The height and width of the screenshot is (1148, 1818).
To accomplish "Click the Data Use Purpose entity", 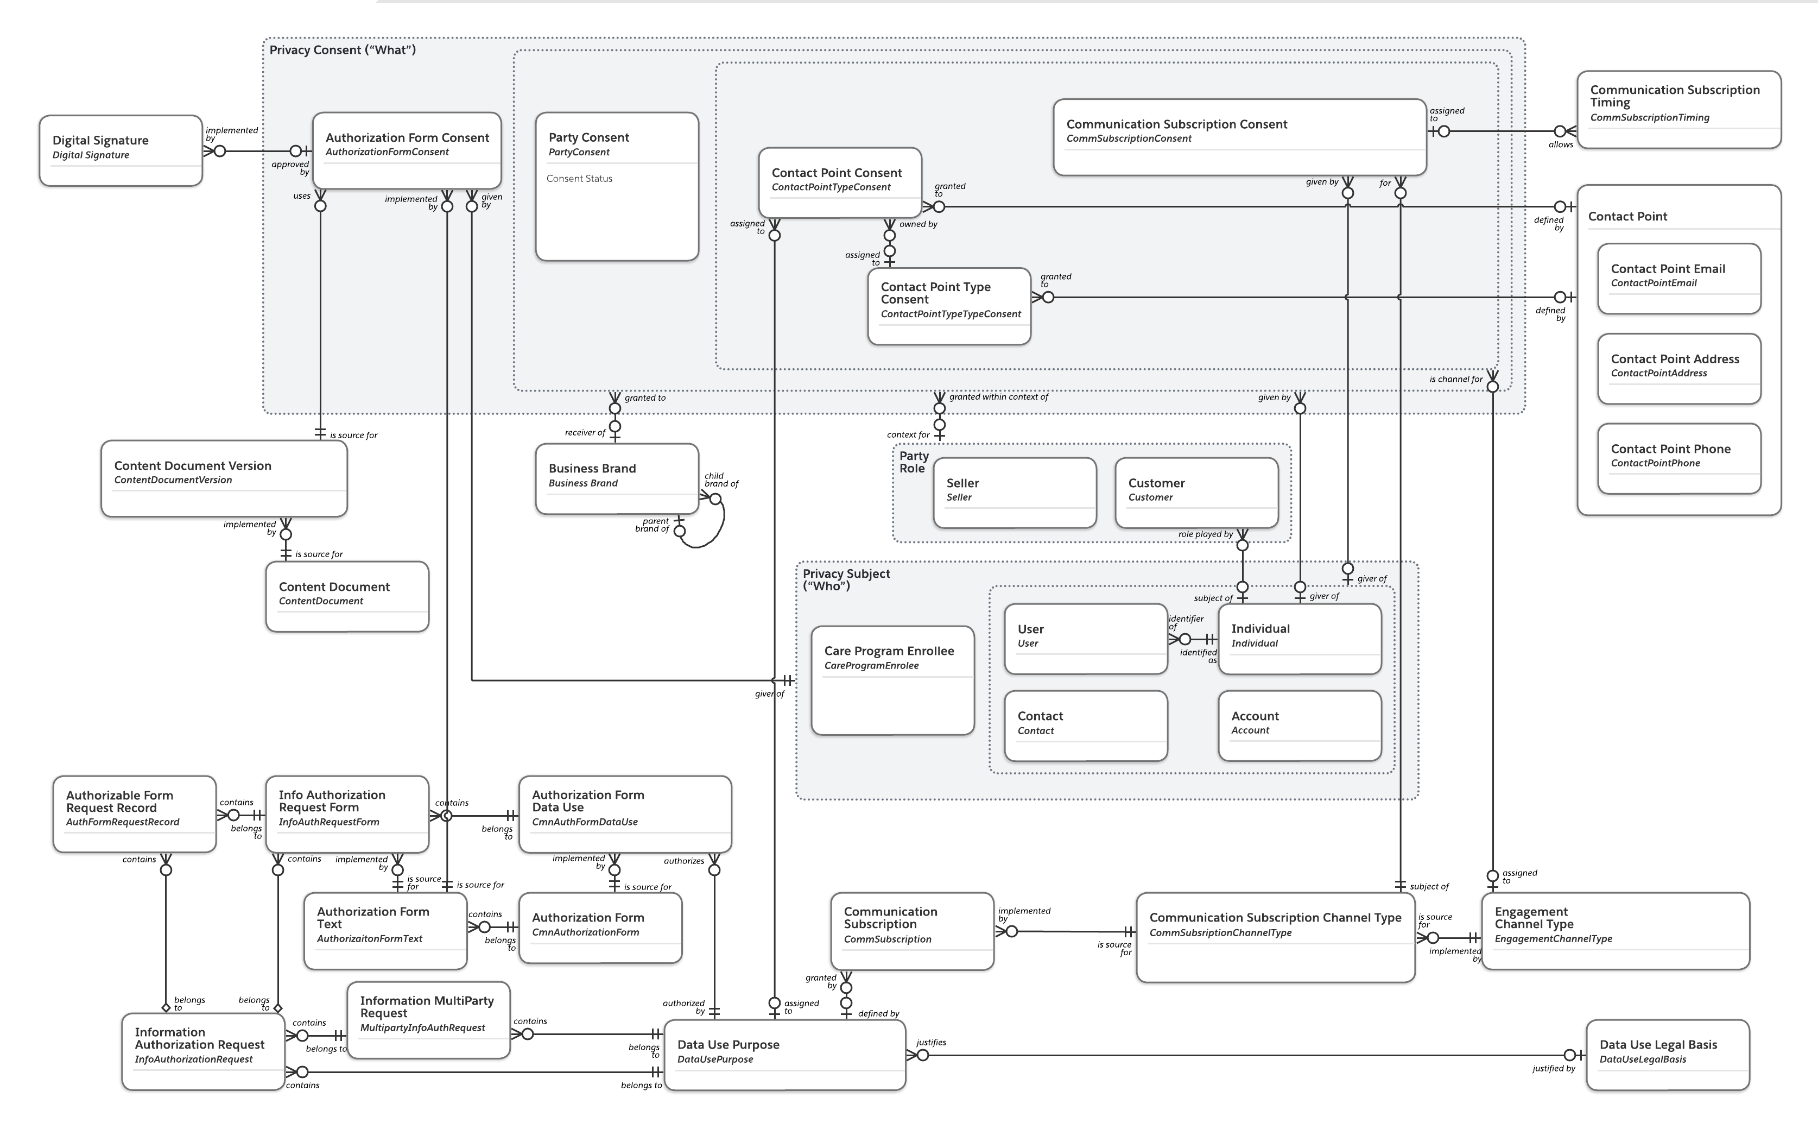I will click(785, 1055).
